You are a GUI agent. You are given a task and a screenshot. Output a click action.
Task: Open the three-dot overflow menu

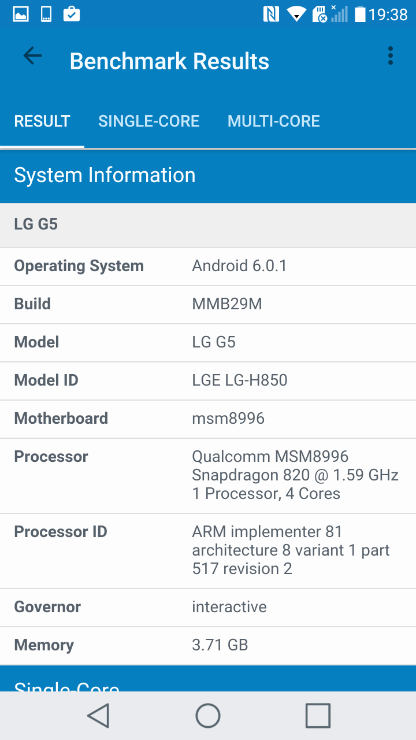pos(391,56)
